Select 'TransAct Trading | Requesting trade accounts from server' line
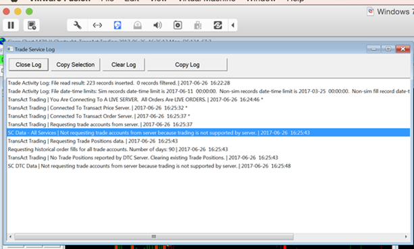Image resolution: width=414 pixels, height=249 pixels. [x=208, y=124]
